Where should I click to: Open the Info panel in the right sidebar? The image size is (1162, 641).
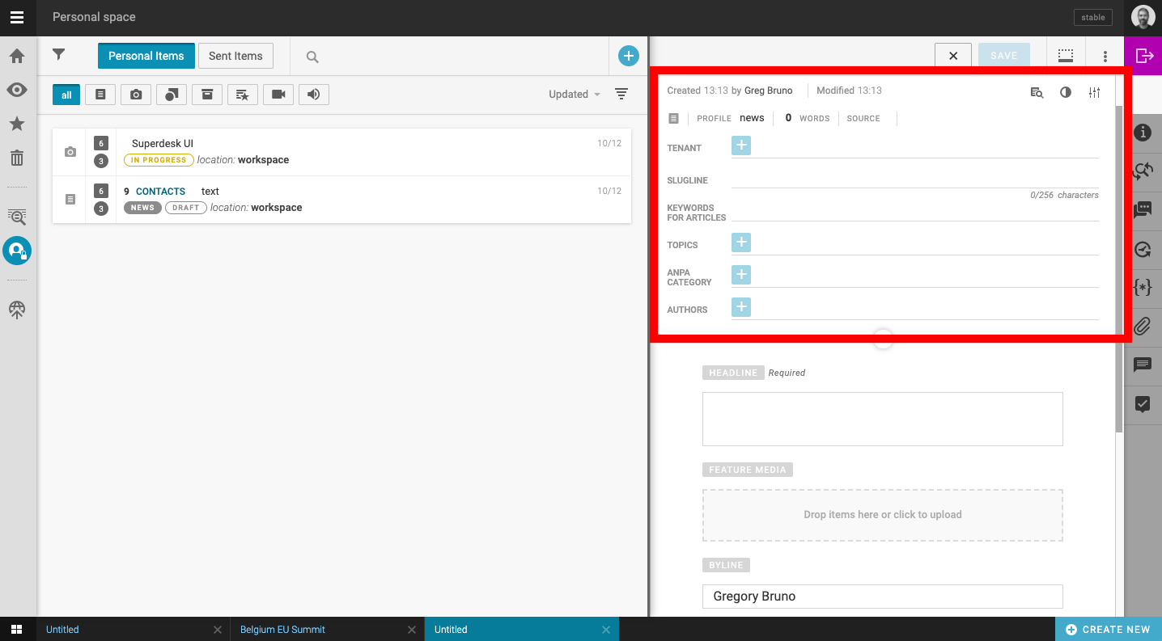coord(1143,133)
